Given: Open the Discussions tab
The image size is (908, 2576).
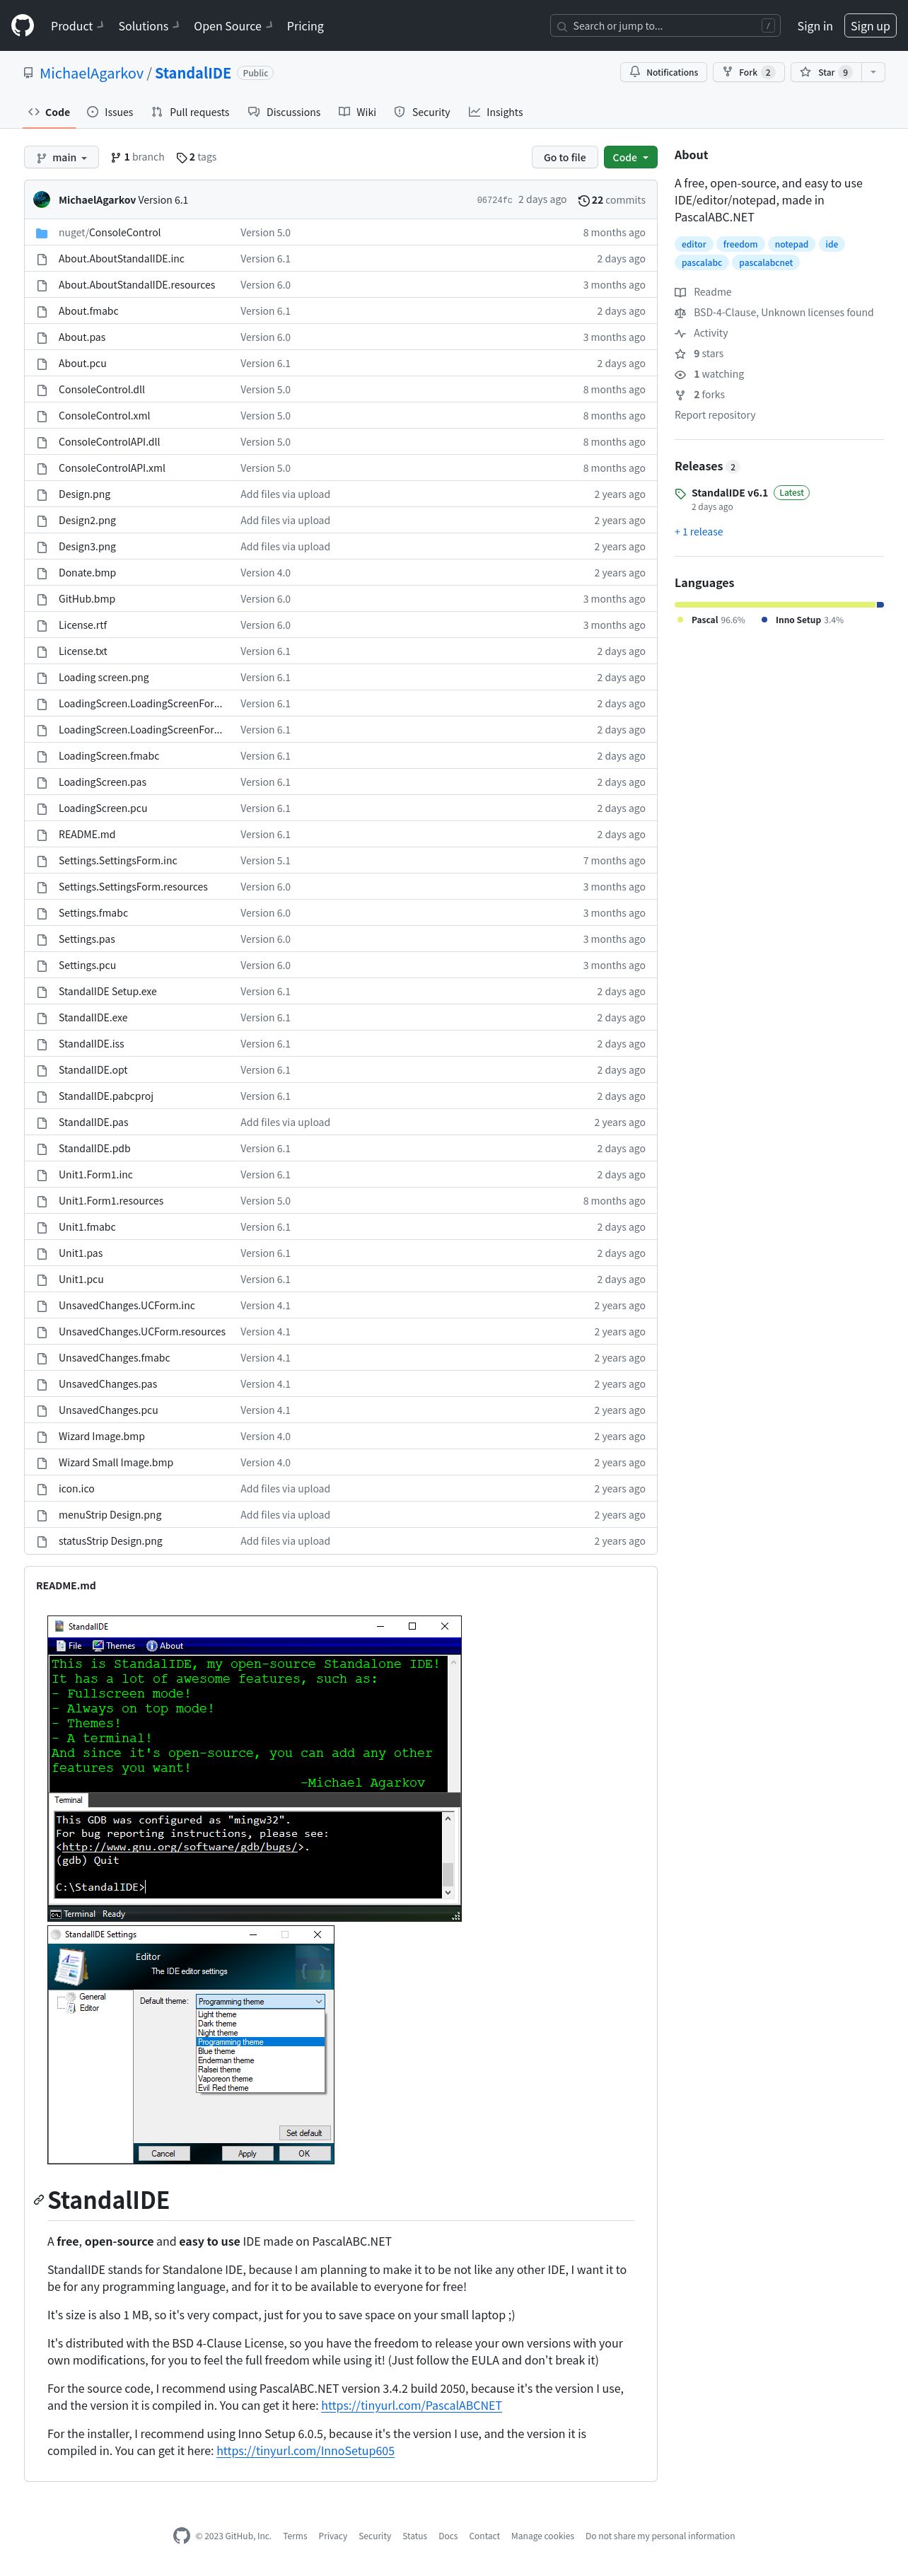Looking at the screenshot, I should point(284,112).
